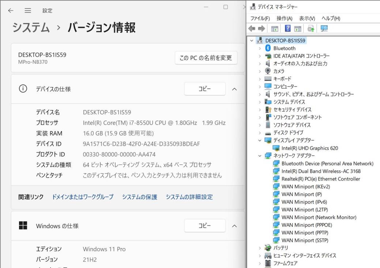Expand the Bluetooth tree node arrow

coord(260,48)
